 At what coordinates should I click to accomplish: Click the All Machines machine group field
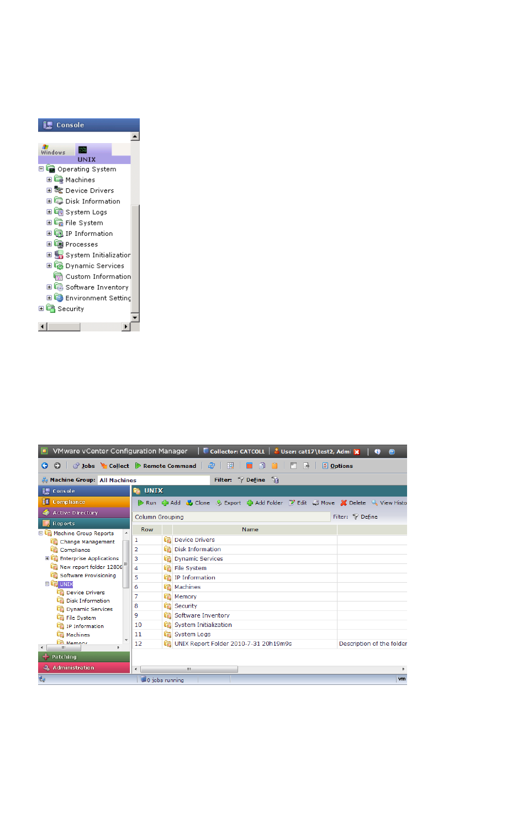(x=154, y=480)
